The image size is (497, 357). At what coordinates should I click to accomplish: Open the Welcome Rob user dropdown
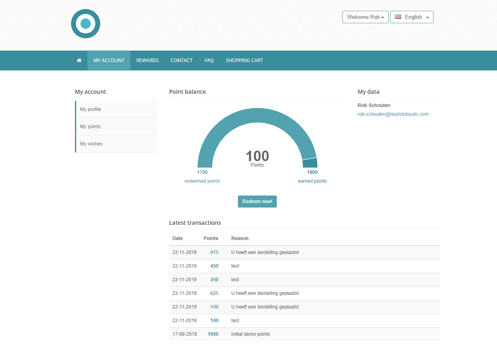click(365, 17)
